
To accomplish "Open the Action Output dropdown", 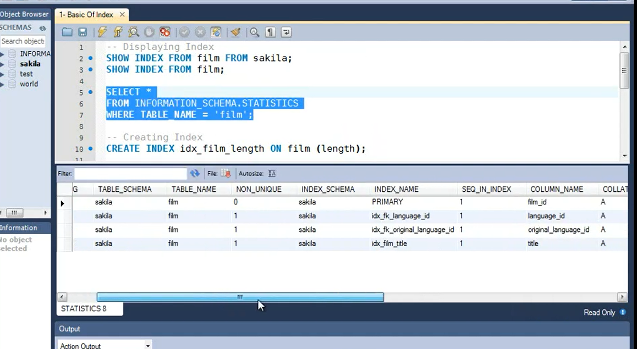I will pyautogui.click(x=147, y=346).
